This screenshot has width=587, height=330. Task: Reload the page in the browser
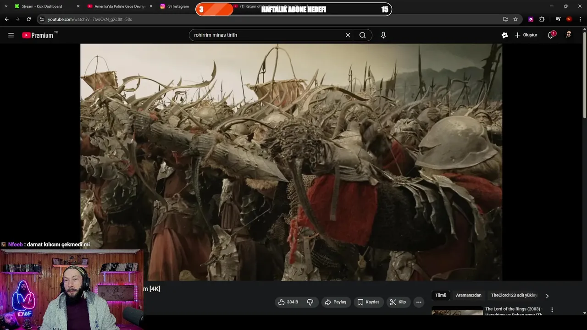(28, 19)
